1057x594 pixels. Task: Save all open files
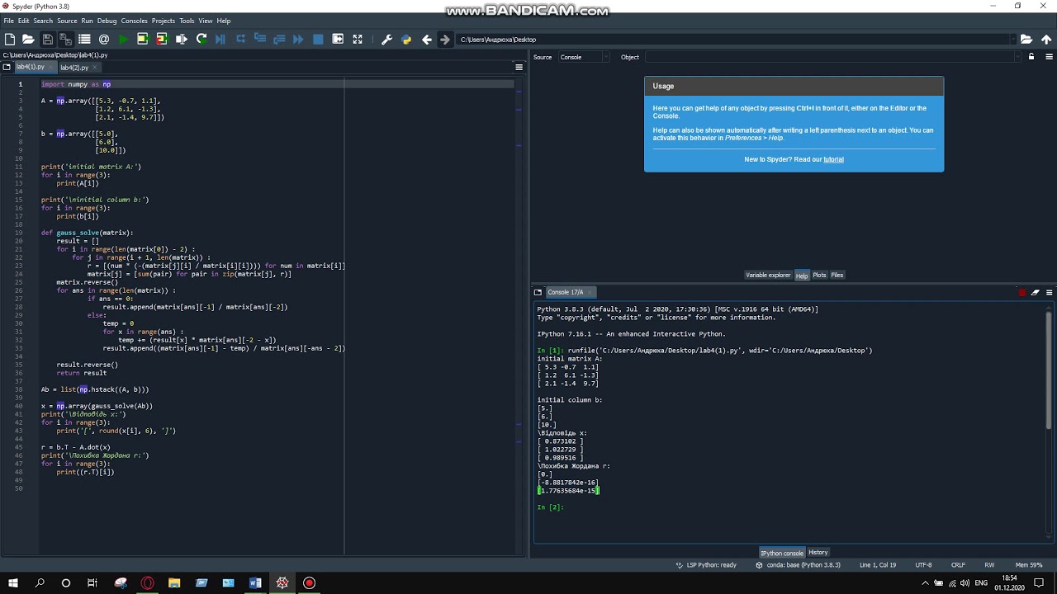[x=65, y=39]
